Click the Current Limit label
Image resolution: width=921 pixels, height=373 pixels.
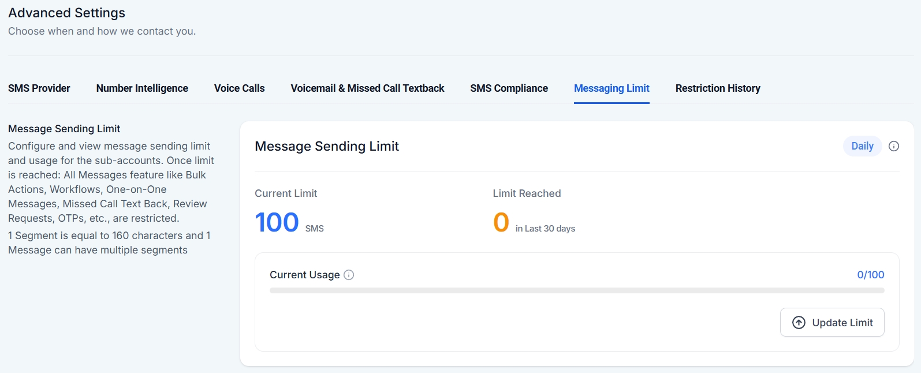(x=286, y=193)
